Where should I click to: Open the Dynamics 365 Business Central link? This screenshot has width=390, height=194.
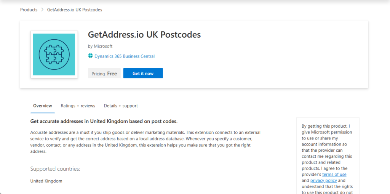(125, 56)
